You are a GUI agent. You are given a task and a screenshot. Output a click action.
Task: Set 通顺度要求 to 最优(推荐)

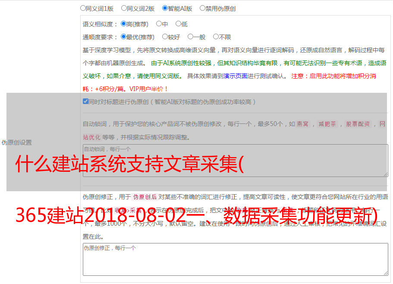coord(123,37)
